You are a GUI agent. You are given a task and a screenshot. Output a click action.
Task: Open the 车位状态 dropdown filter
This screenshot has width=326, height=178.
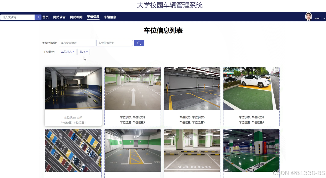tap(68, 52)
